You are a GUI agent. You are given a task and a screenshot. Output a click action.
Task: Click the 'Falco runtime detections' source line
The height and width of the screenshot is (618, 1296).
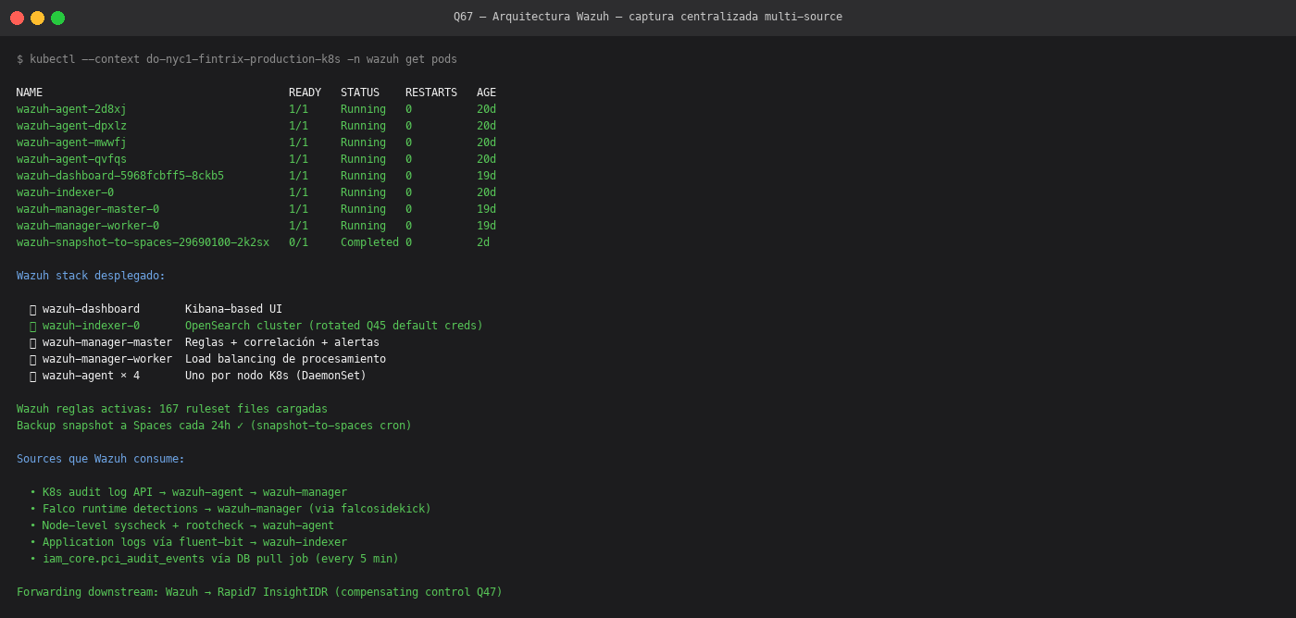(x=231, y=509)
